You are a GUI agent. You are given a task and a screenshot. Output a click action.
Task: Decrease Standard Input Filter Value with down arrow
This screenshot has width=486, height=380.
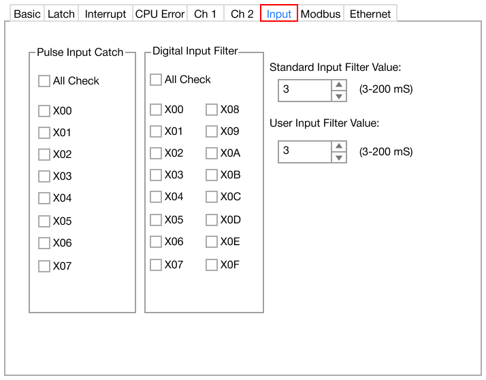click(338, 96)
